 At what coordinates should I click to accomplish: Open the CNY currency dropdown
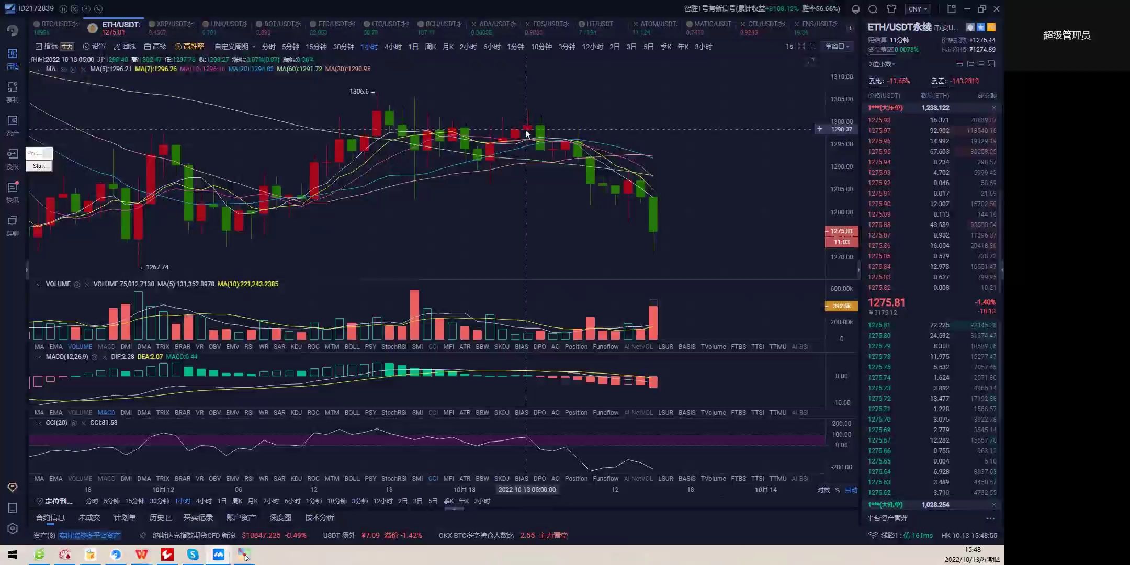coord(918,9)
